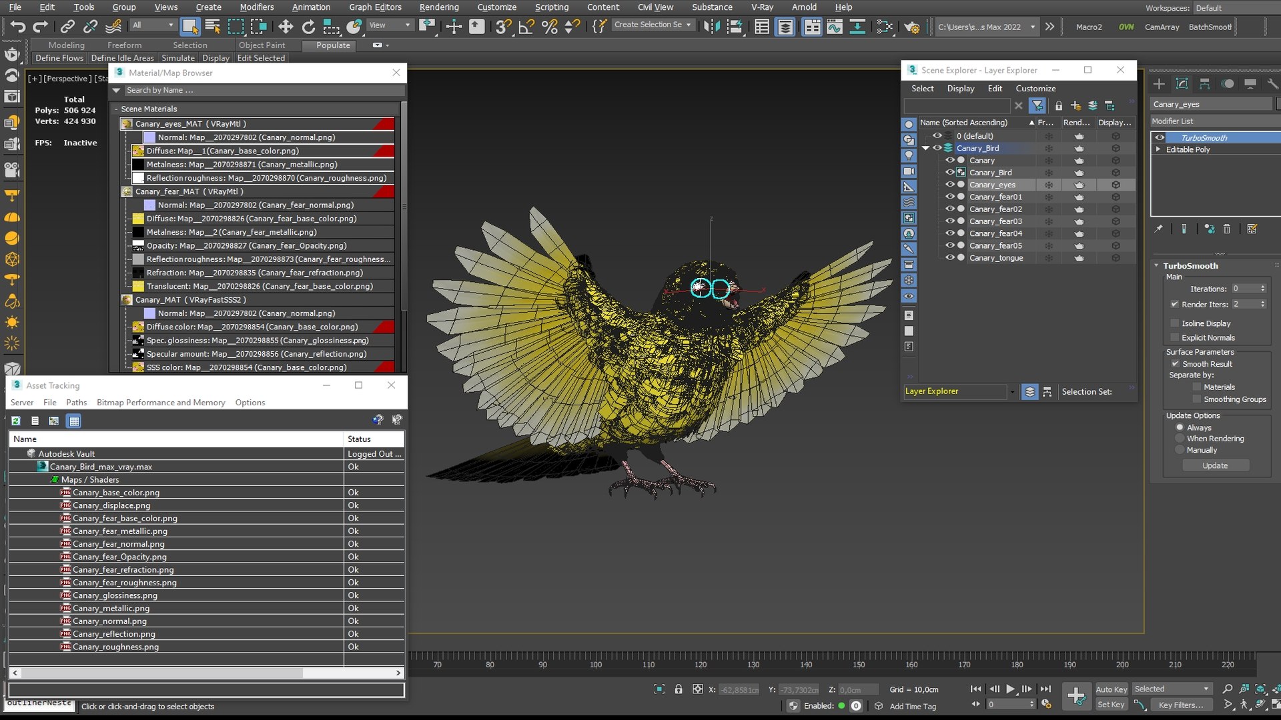Open the Create command panel tab
This screenshot has width=1281, height=720.
(x=1159, y=84)
